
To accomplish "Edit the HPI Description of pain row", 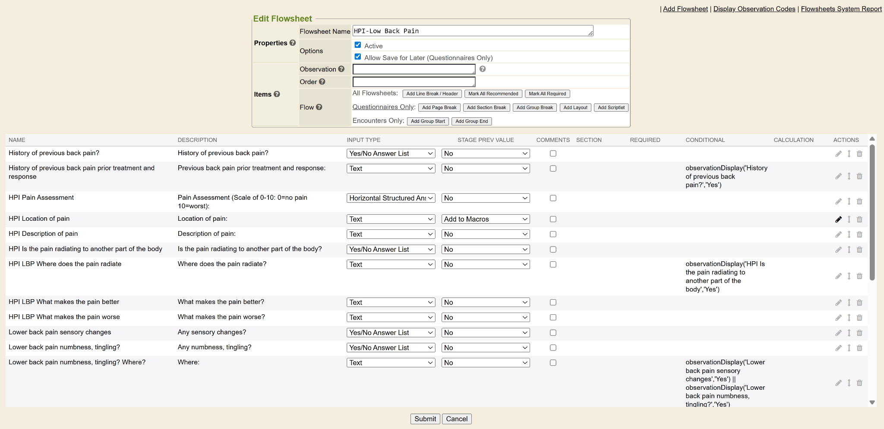I will point(838,235).
